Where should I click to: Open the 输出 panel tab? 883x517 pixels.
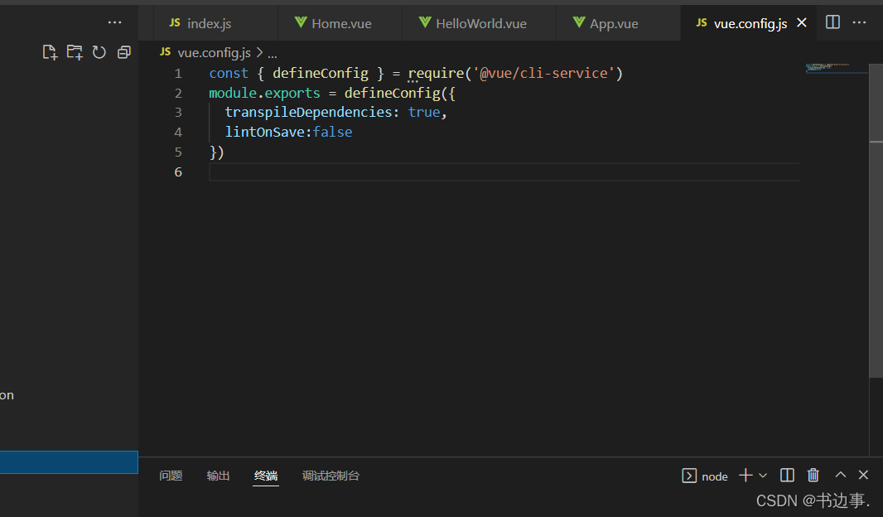[x=218, y=476]
